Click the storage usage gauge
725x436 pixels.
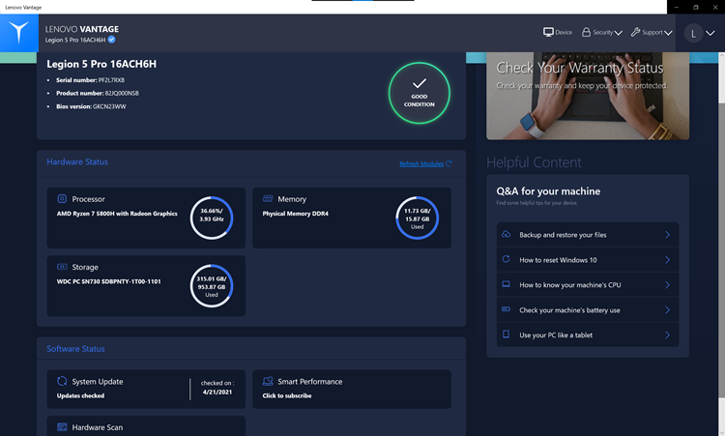coord(212,286)
